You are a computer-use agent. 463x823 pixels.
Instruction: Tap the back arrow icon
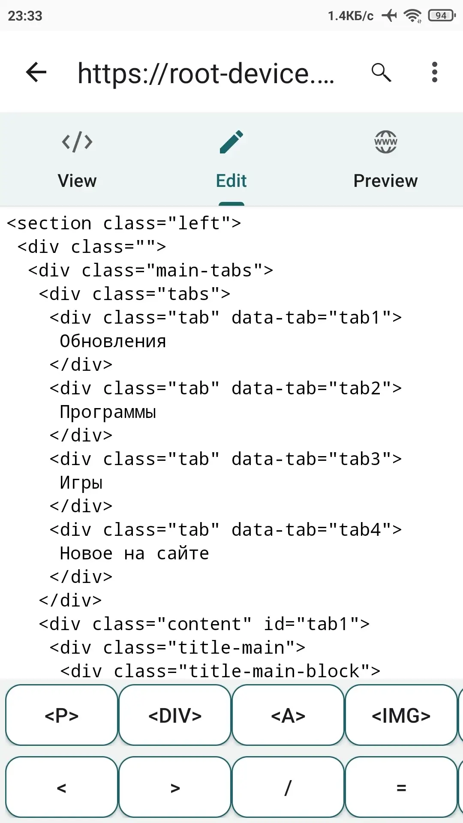pyautogui.click(x=36, y=72)
